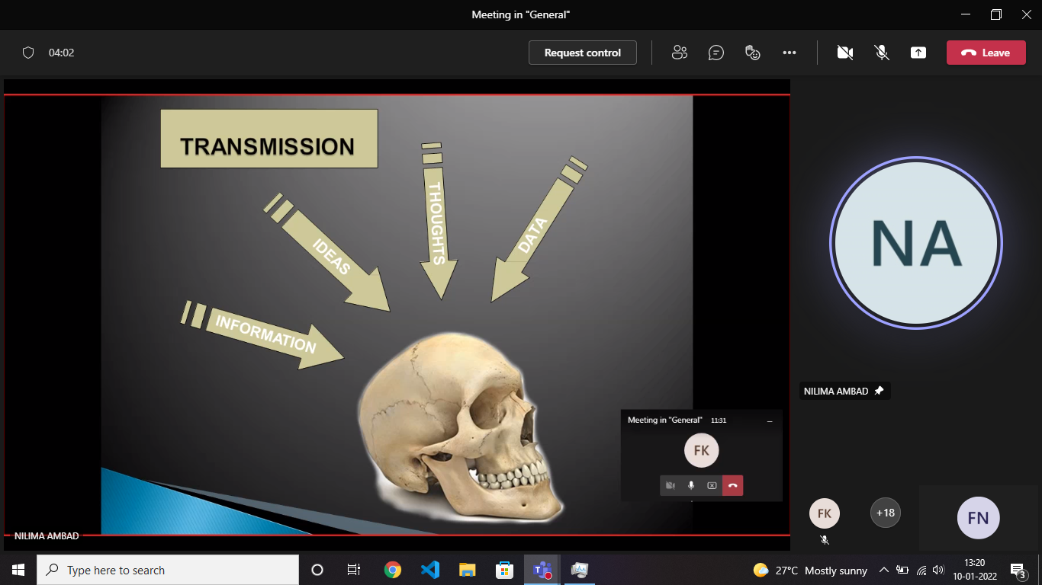1042x585 pixels.
Task: Switch to Microsoft Teams on the taskbar
Action: [x=542, y=570]
